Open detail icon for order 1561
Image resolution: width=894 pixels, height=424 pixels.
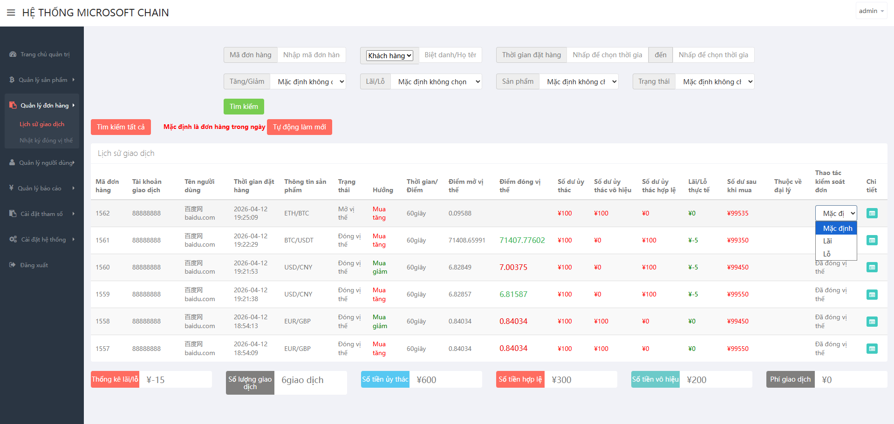pyautogui.click(x=872, y=240)
